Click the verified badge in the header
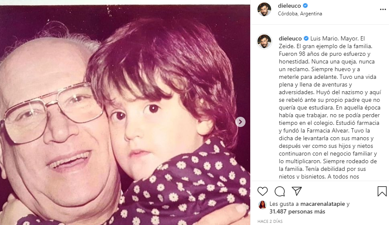The image size is (389, 225). click(x=305, y=6)
